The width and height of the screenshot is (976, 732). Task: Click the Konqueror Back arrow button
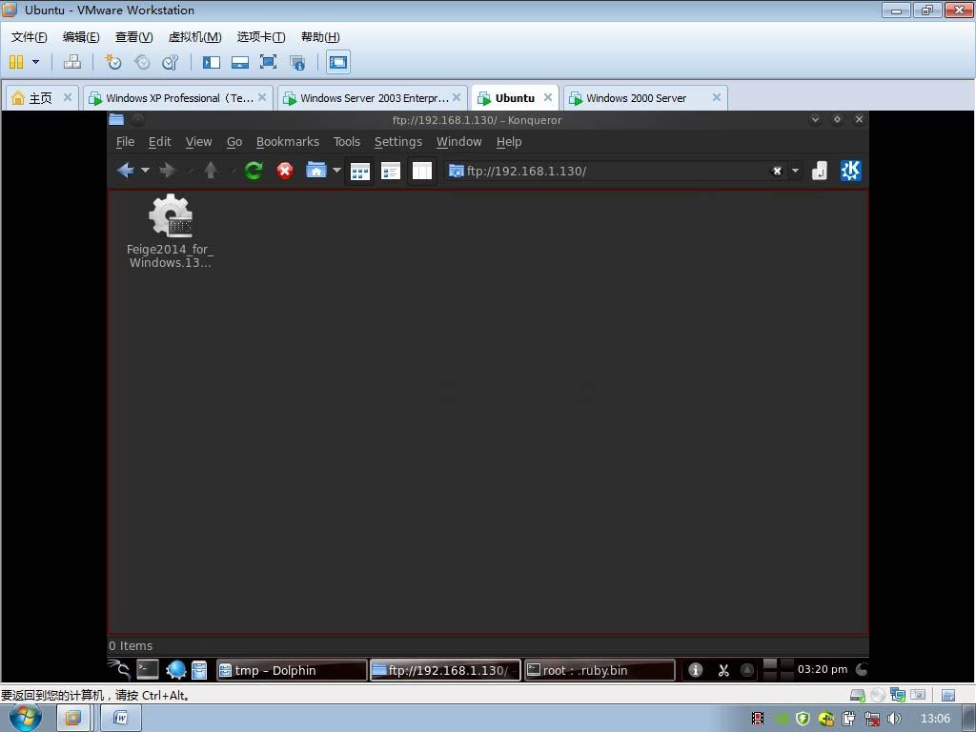pyautogui.click(x=125, y=171)
